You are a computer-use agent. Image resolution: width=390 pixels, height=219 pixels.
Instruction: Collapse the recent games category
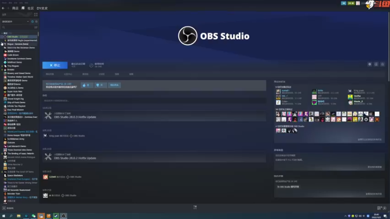coord(2,33)
